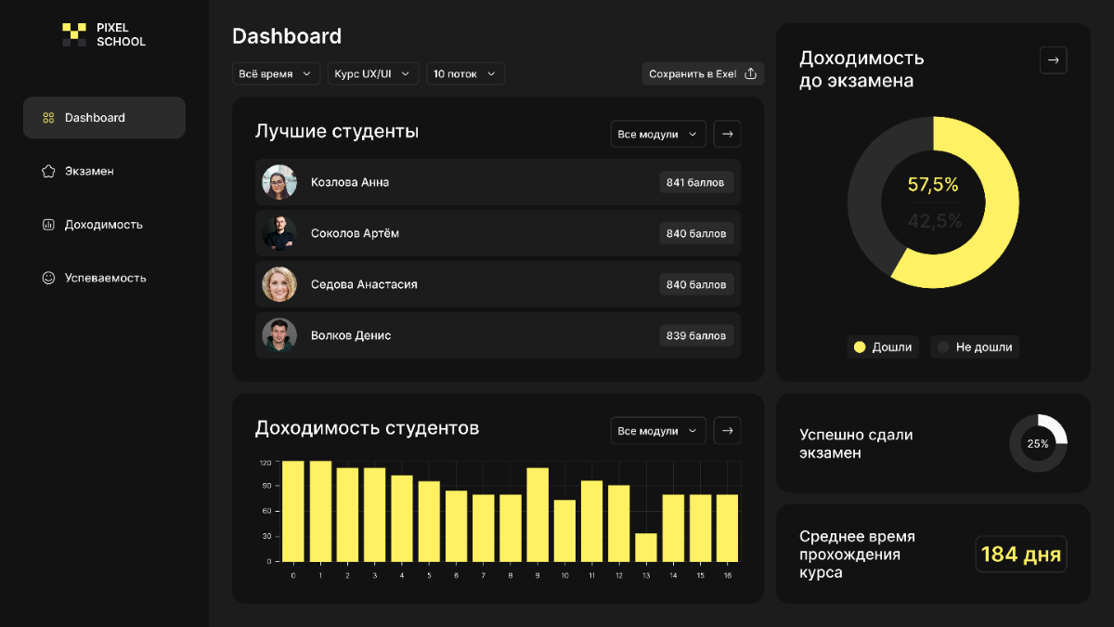Screen dimensions: 1114x627
Task: Toggle the Дошли legend item
Action: [883, 346]
